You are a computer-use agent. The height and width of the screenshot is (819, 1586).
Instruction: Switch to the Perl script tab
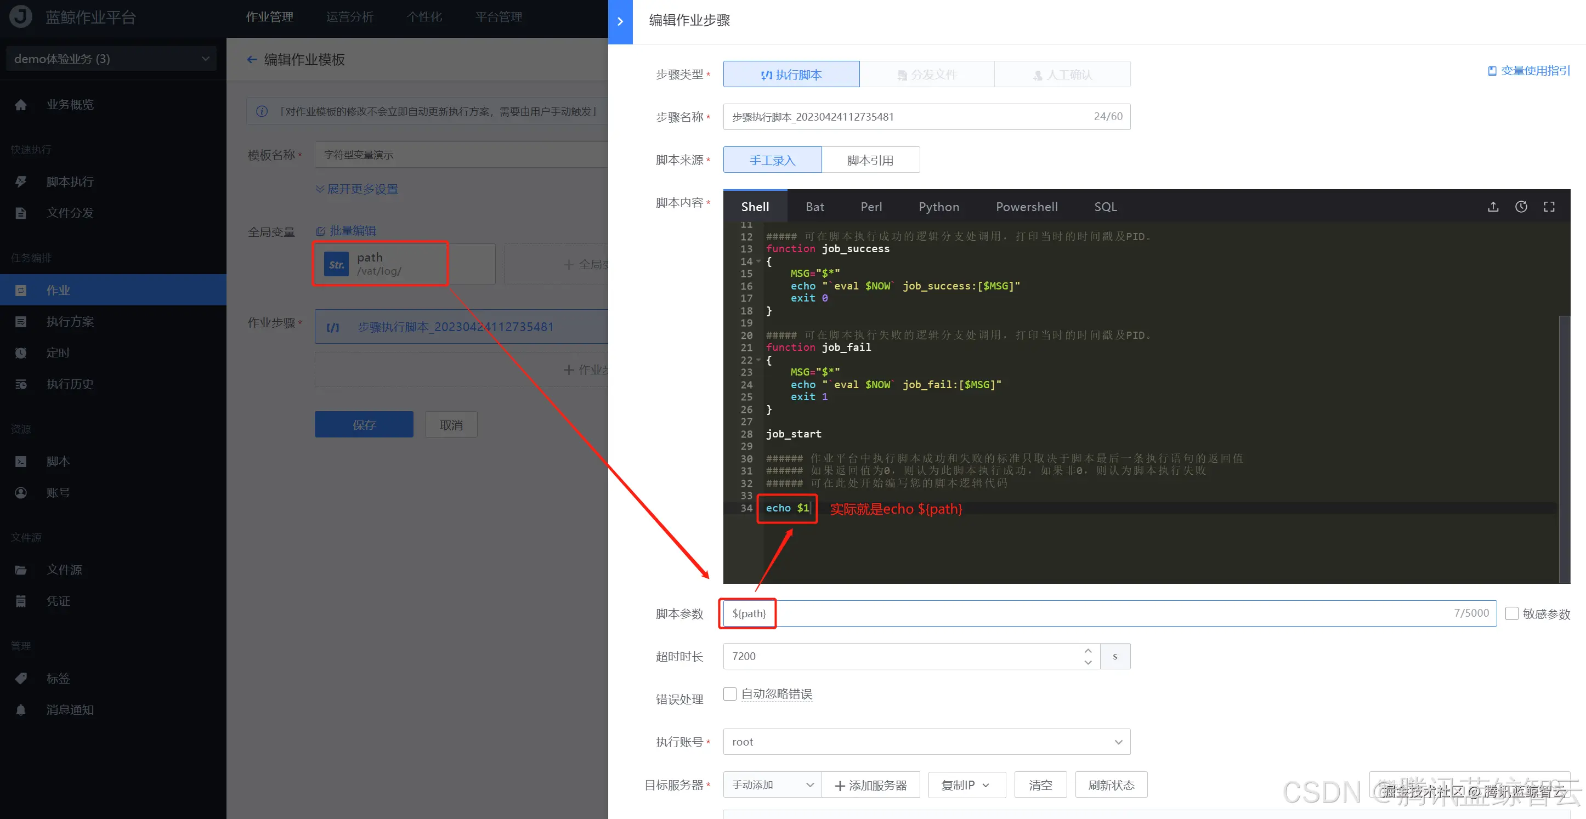tap(870, 207)
